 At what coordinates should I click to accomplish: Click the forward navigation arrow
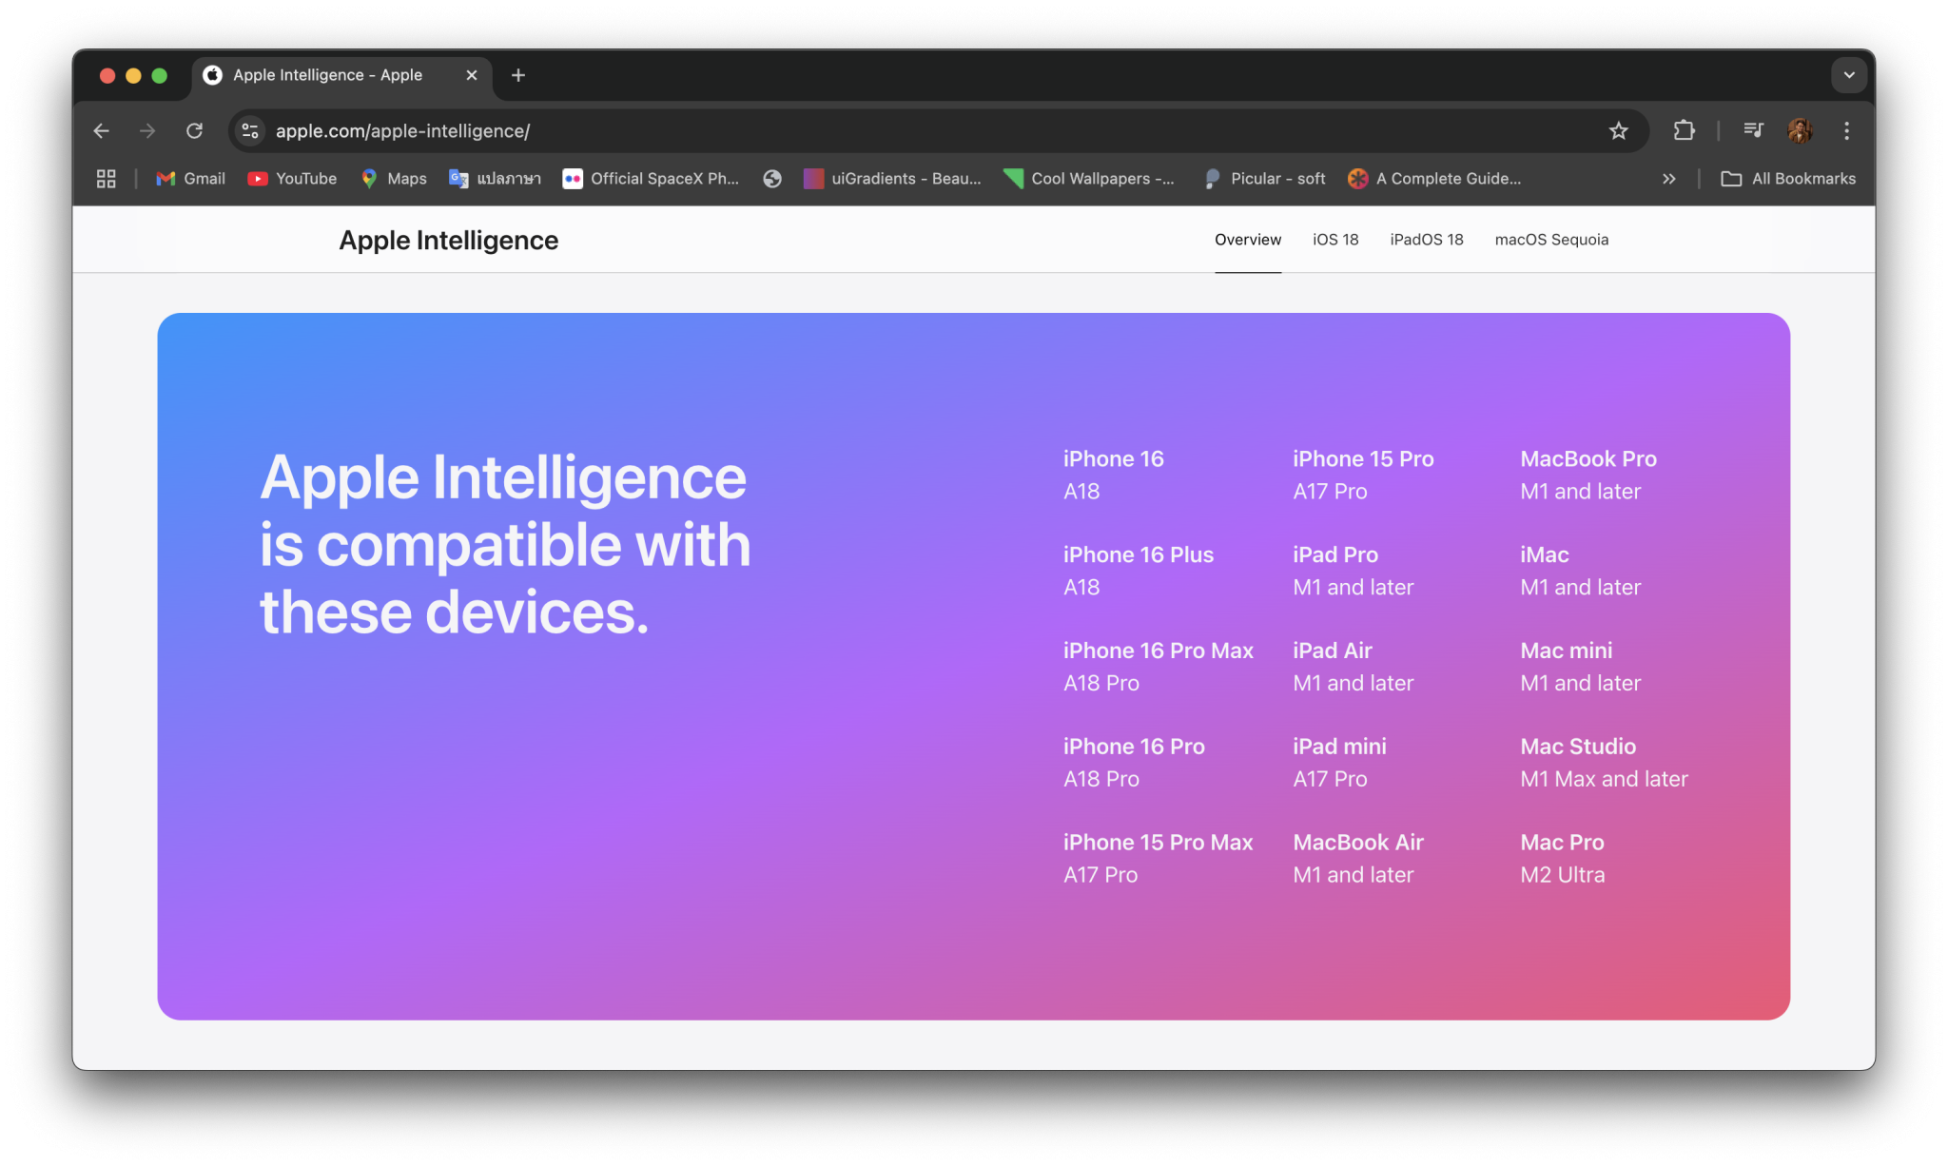pyautogui.click(x=147, y=131)
